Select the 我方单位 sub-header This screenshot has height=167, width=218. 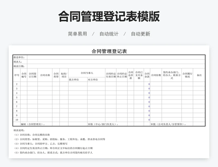[x=78, y=80]
